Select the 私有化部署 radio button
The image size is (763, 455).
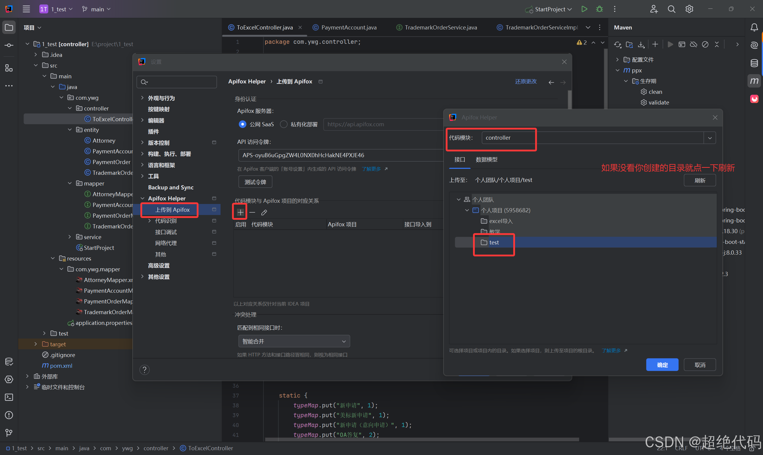coord(284,124)
